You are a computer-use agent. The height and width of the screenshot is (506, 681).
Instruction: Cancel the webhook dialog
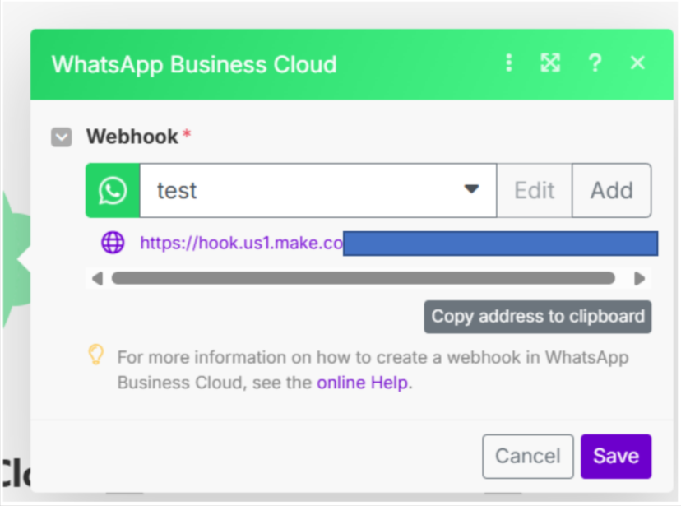528,457
